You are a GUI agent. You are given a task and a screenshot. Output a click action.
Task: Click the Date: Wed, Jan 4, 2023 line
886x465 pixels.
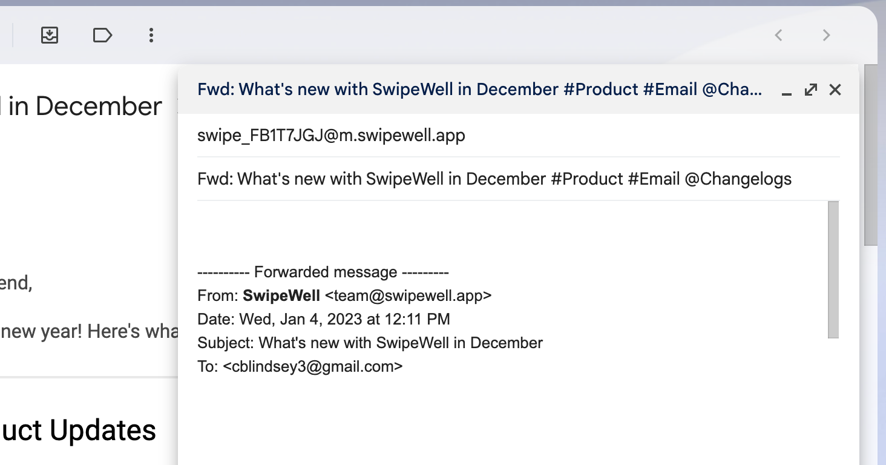[x=324, y=319]
